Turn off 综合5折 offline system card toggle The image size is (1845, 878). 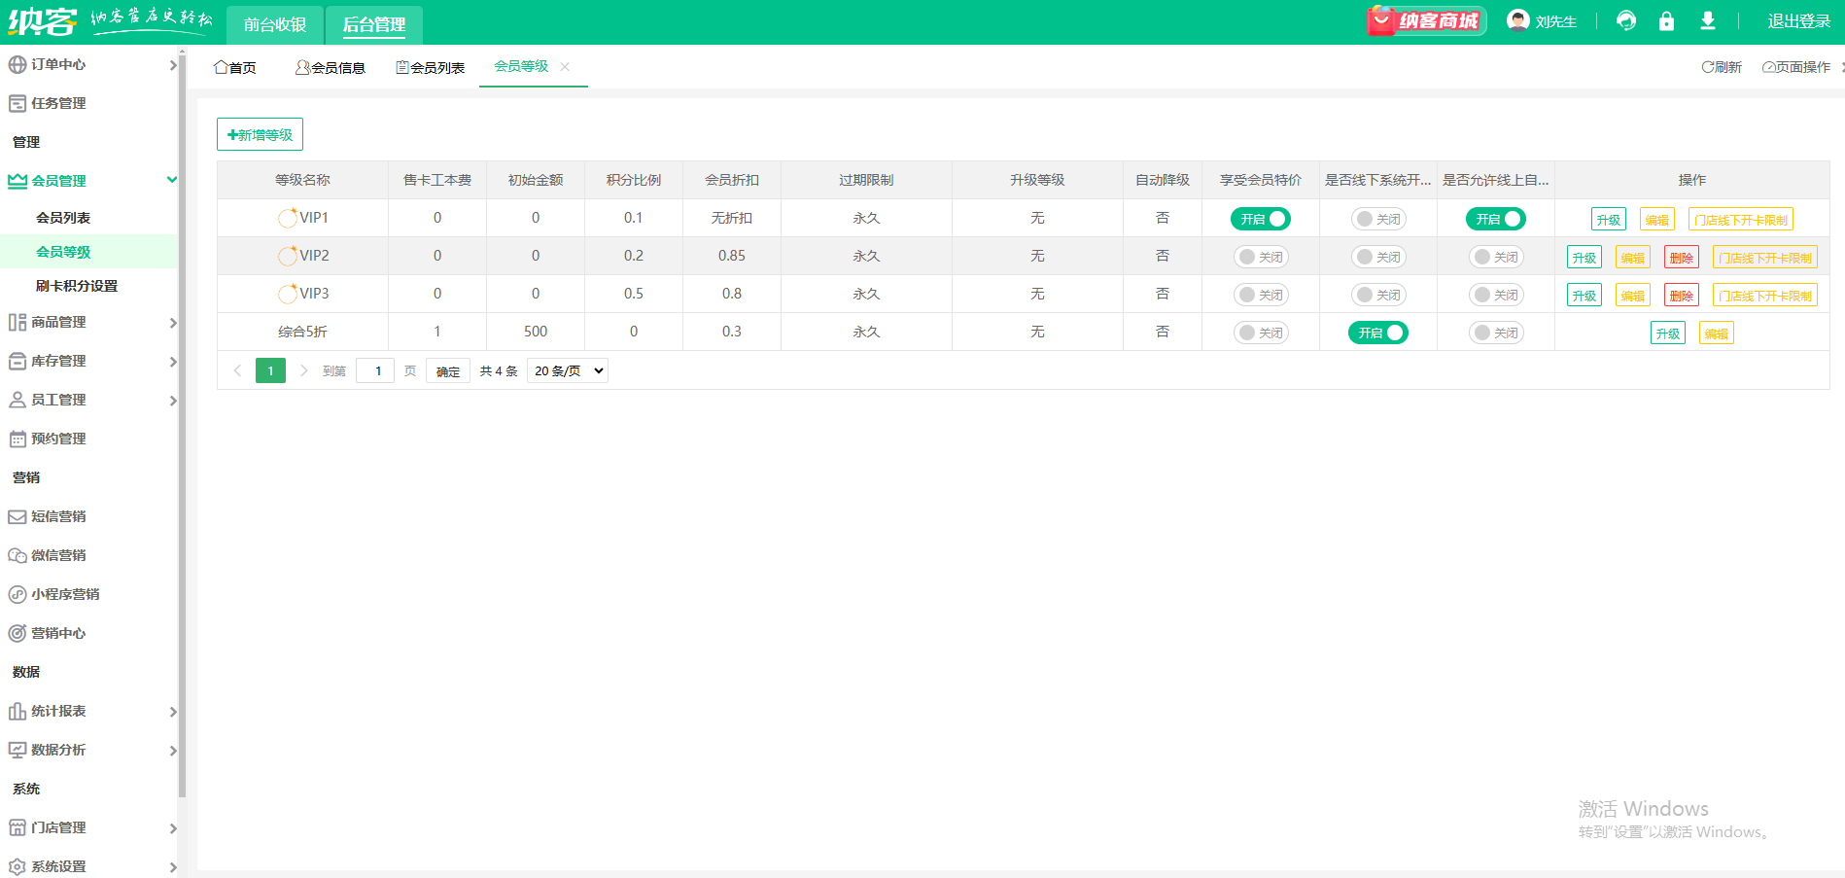point(1377,333)
